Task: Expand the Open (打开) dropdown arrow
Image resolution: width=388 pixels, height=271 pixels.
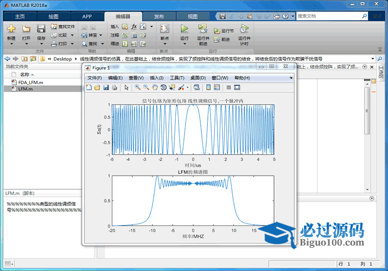Action: [26, 44]
